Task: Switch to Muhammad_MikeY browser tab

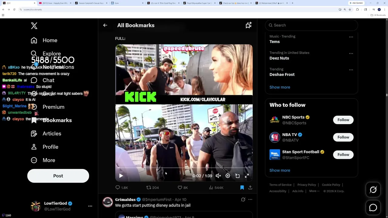Action: click(271, 3)
